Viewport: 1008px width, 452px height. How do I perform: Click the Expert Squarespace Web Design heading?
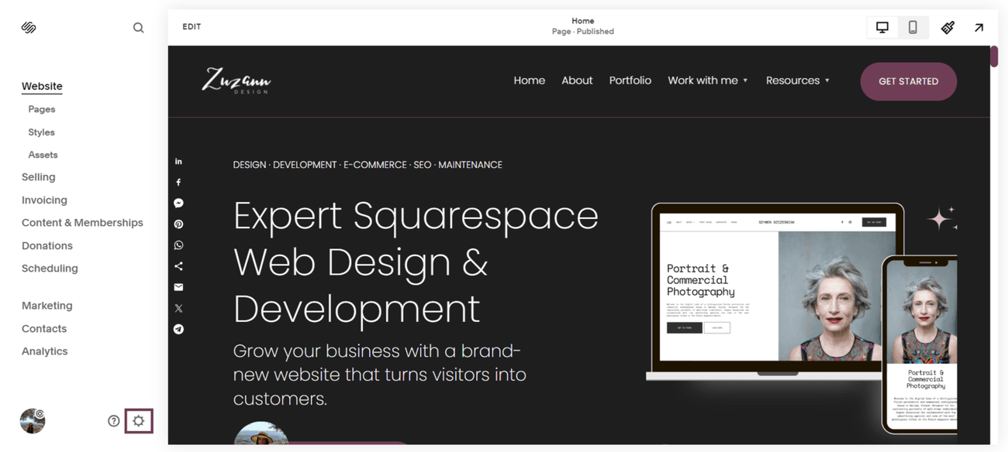[416, 262]
